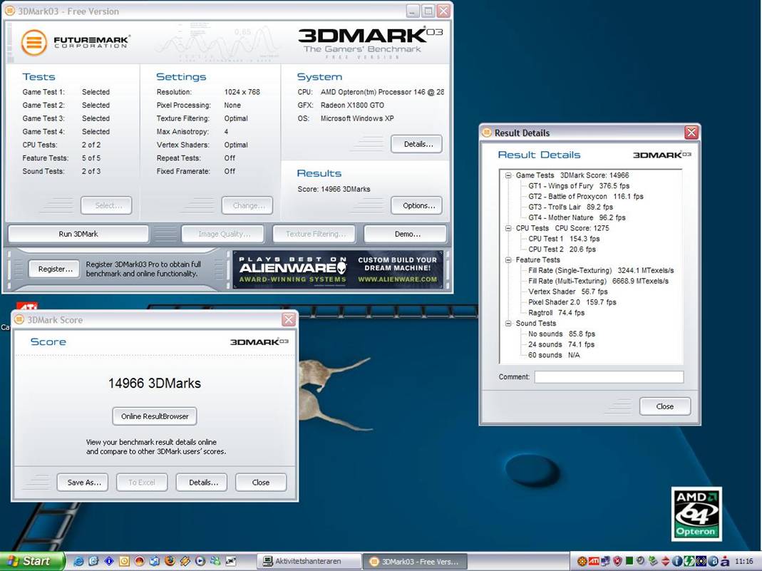Image resolution: width=762 pixels, height=571 pixels.
Task: Open Internet Explorer from the quick launch
Action: (78, 561)
